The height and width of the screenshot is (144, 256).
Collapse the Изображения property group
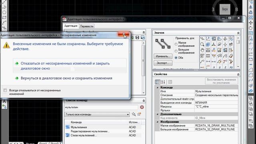pos(157,122)
